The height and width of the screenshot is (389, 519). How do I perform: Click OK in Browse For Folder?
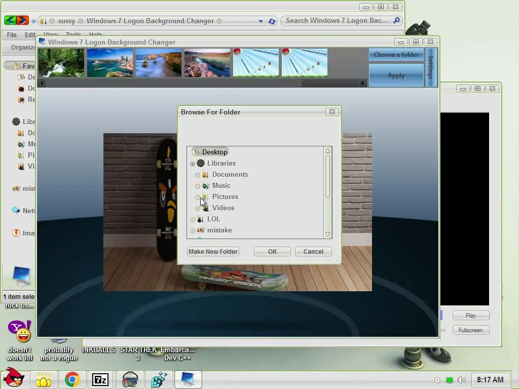(x=272, y=251)
